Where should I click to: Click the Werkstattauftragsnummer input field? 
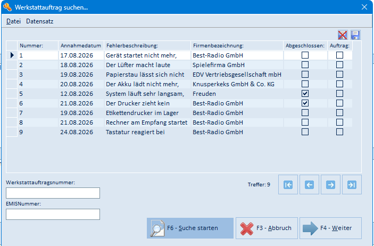click(53, 193)
